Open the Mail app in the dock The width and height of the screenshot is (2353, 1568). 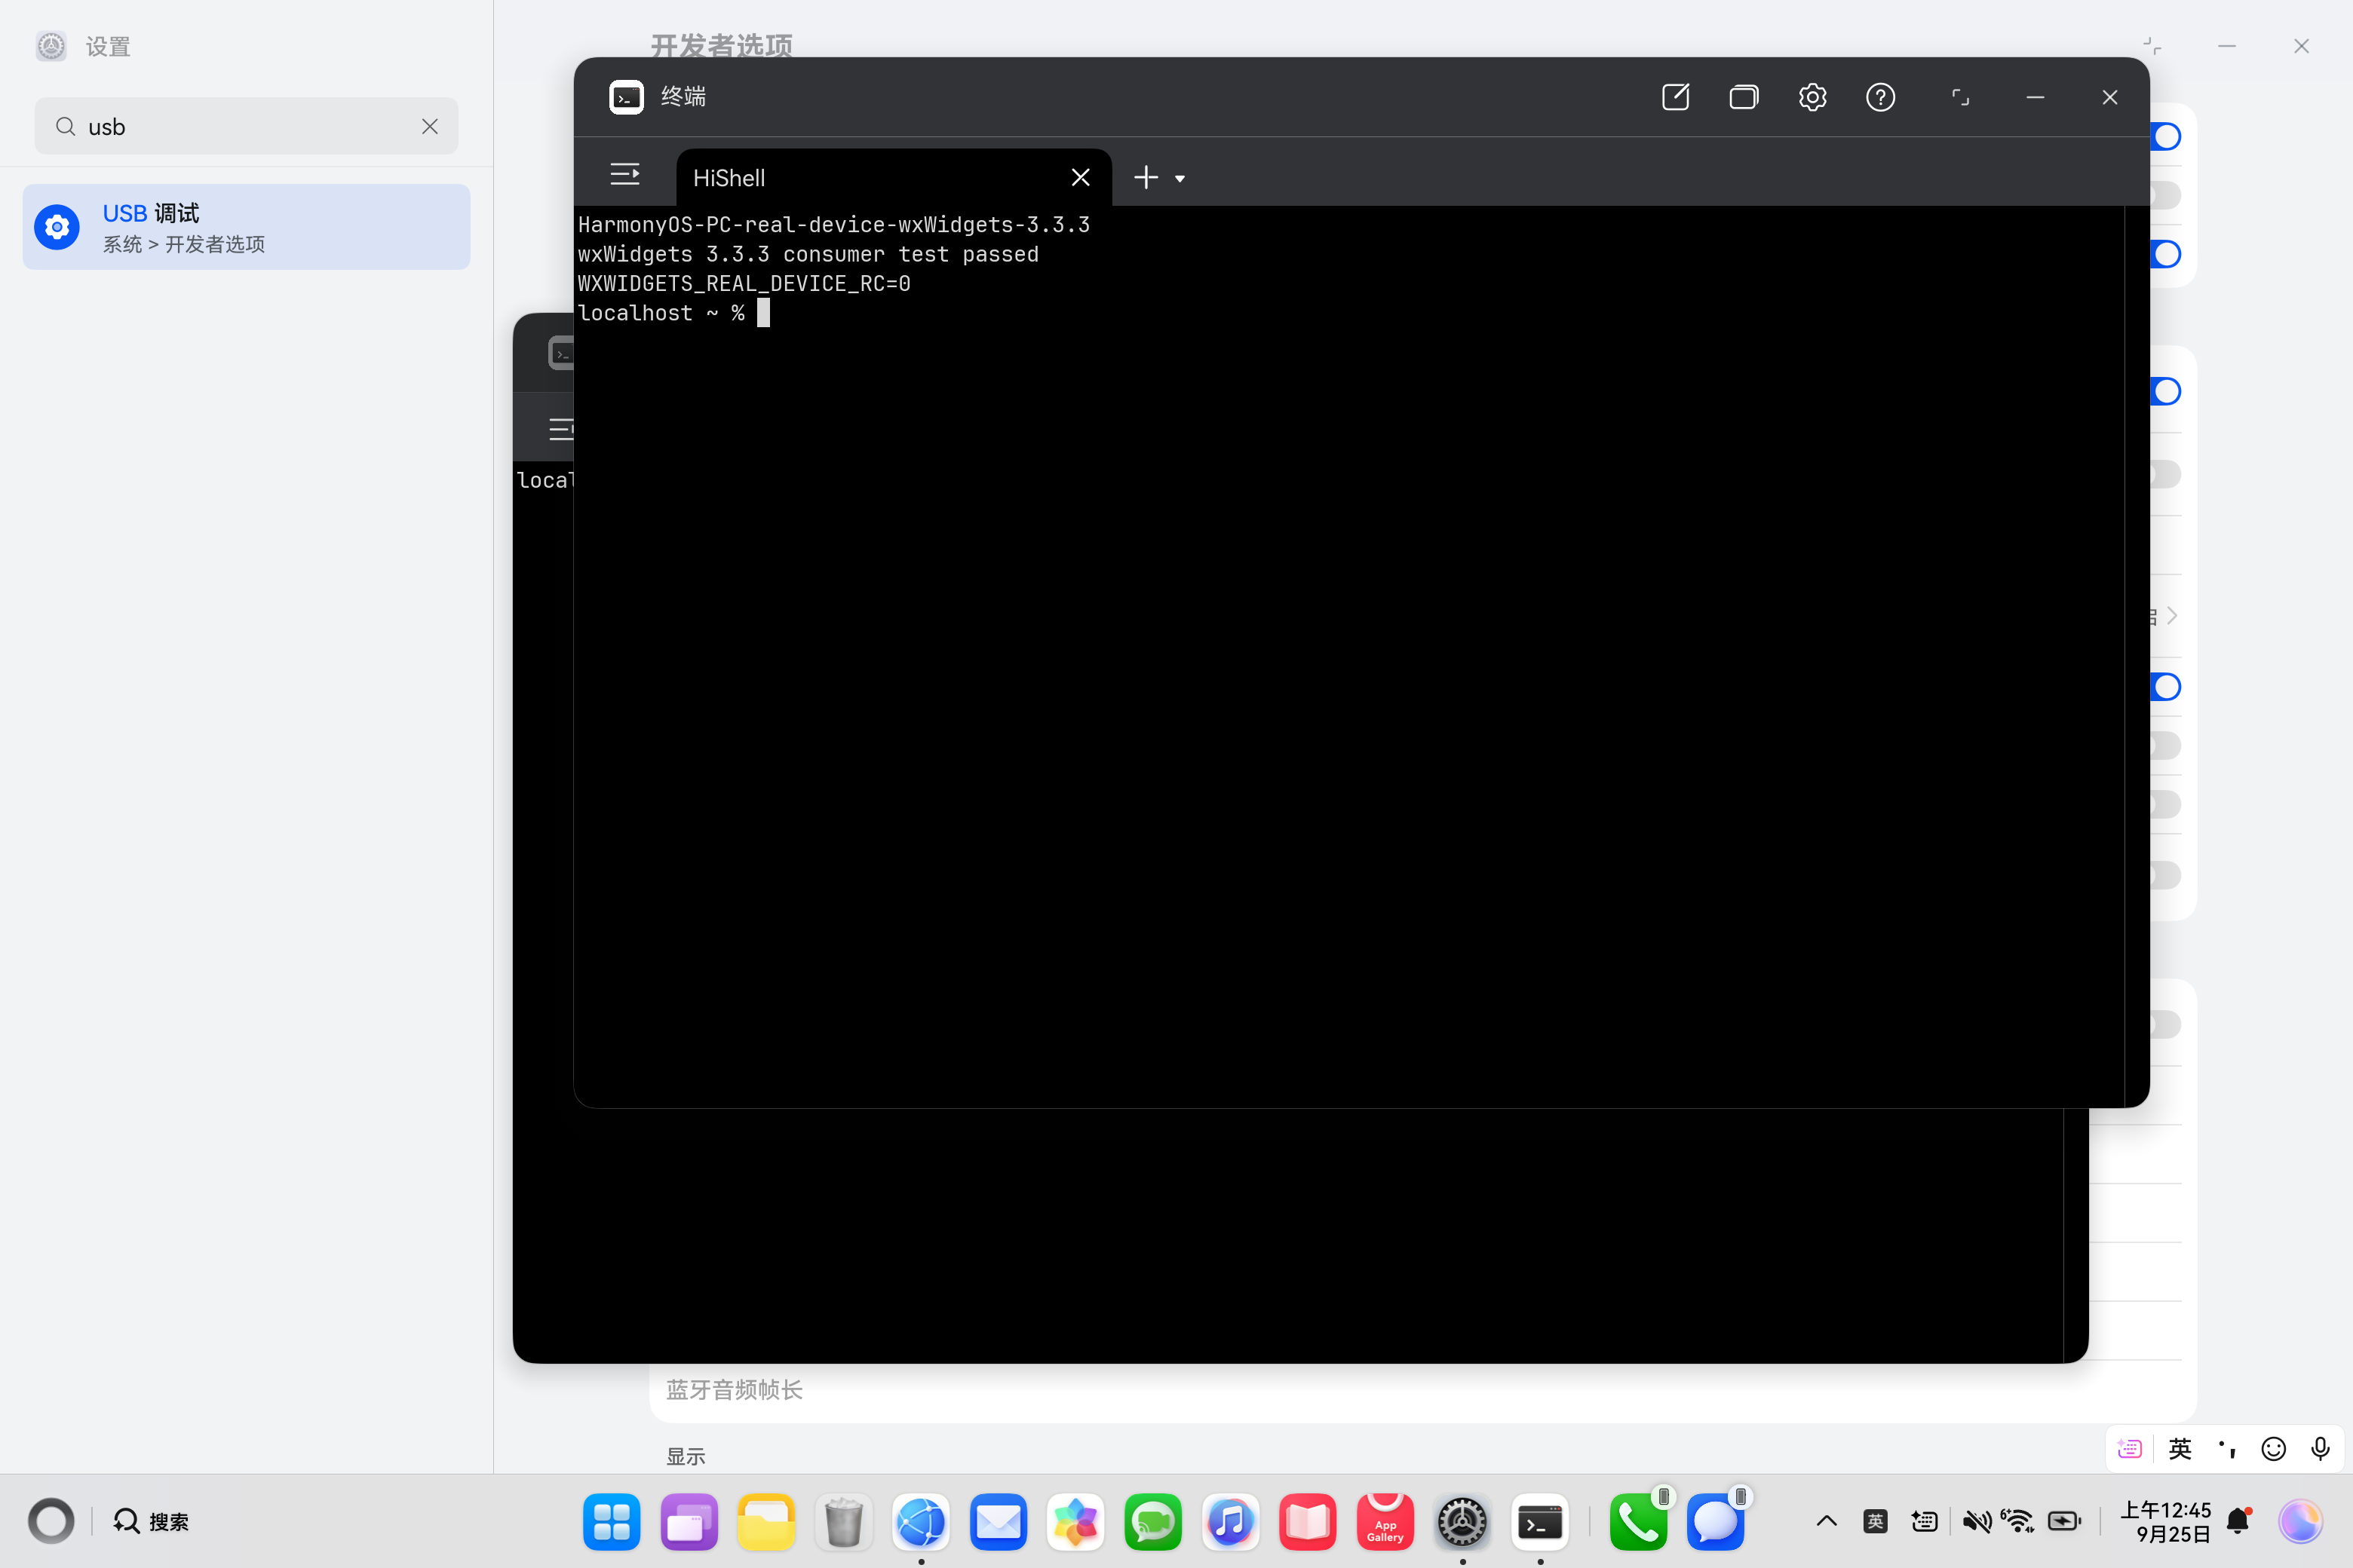coord(999,1522)
